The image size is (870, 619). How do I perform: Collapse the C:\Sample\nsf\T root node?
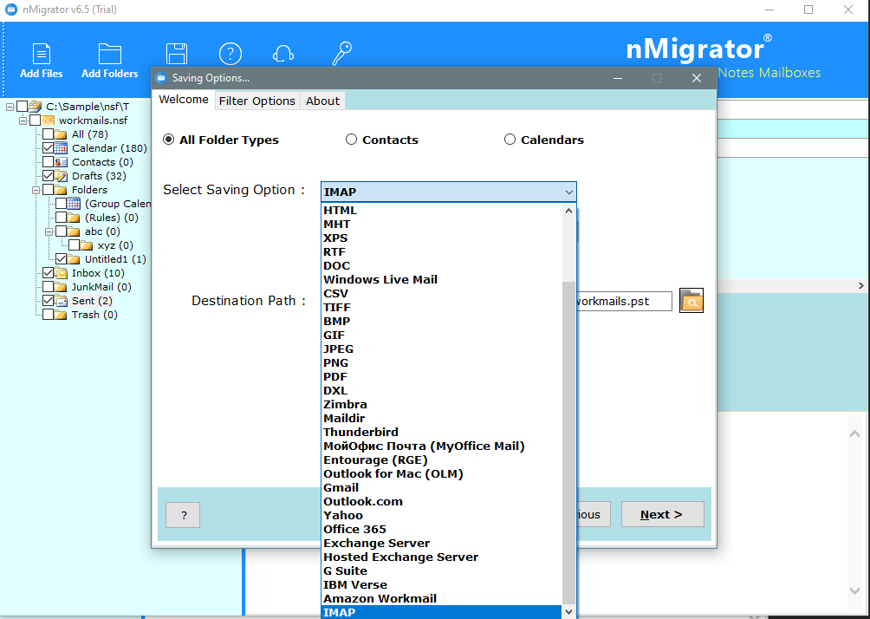pyautogui.click(x=10, y=107)
